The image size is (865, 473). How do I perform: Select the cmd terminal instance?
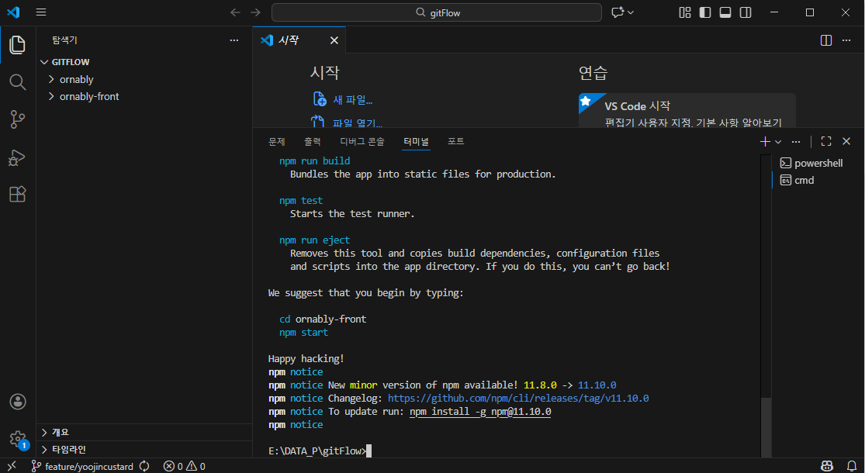[x=818, y=180]
